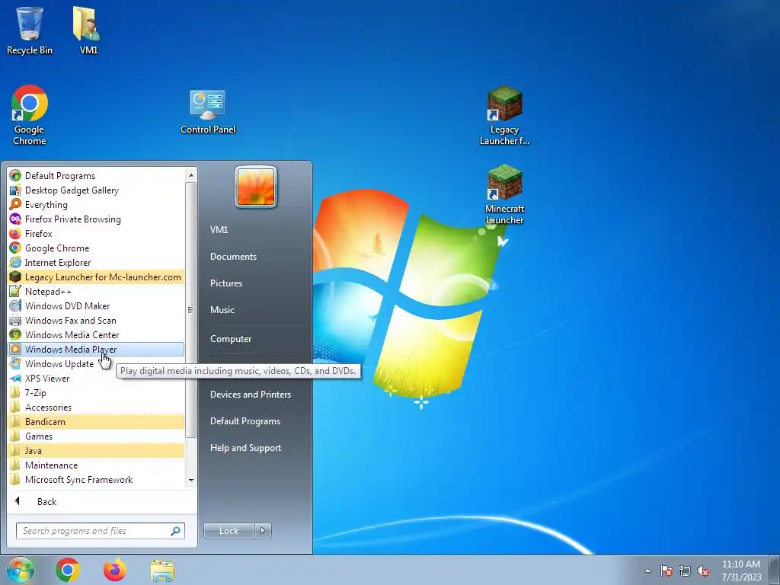780x585 pixels.
Task: Open Default Programs in right pane
Action: click(254, 421)
